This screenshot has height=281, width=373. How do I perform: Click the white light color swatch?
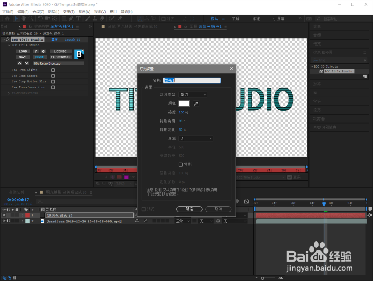click(184, 103)
